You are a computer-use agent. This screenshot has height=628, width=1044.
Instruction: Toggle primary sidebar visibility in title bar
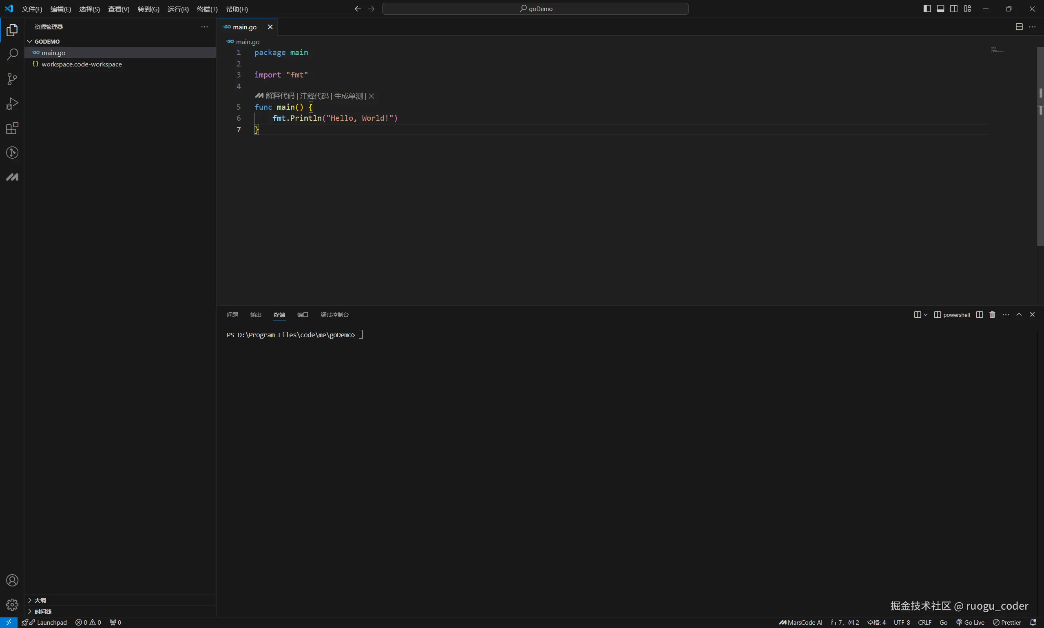(927, 9)
